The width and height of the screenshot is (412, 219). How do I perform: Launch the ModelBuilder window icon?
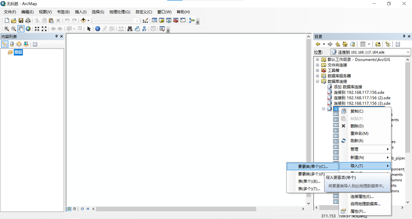[192, 20]
